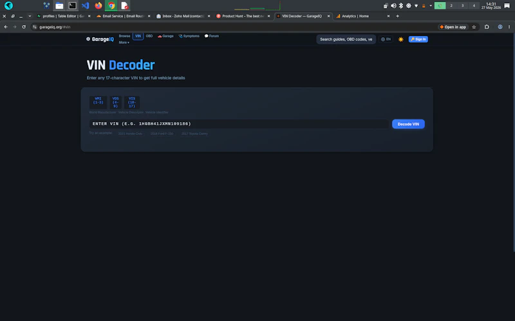Image resolution: width=515 pixels, height=321 pixels.
Task: Select the WMI (1-3) segment box
Action: point(98,102)
